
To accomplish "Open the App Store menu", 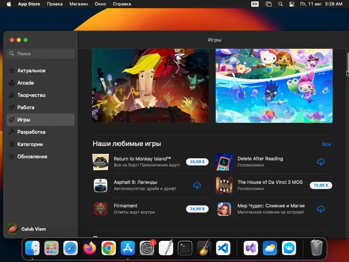I will [x=29, y=4].
